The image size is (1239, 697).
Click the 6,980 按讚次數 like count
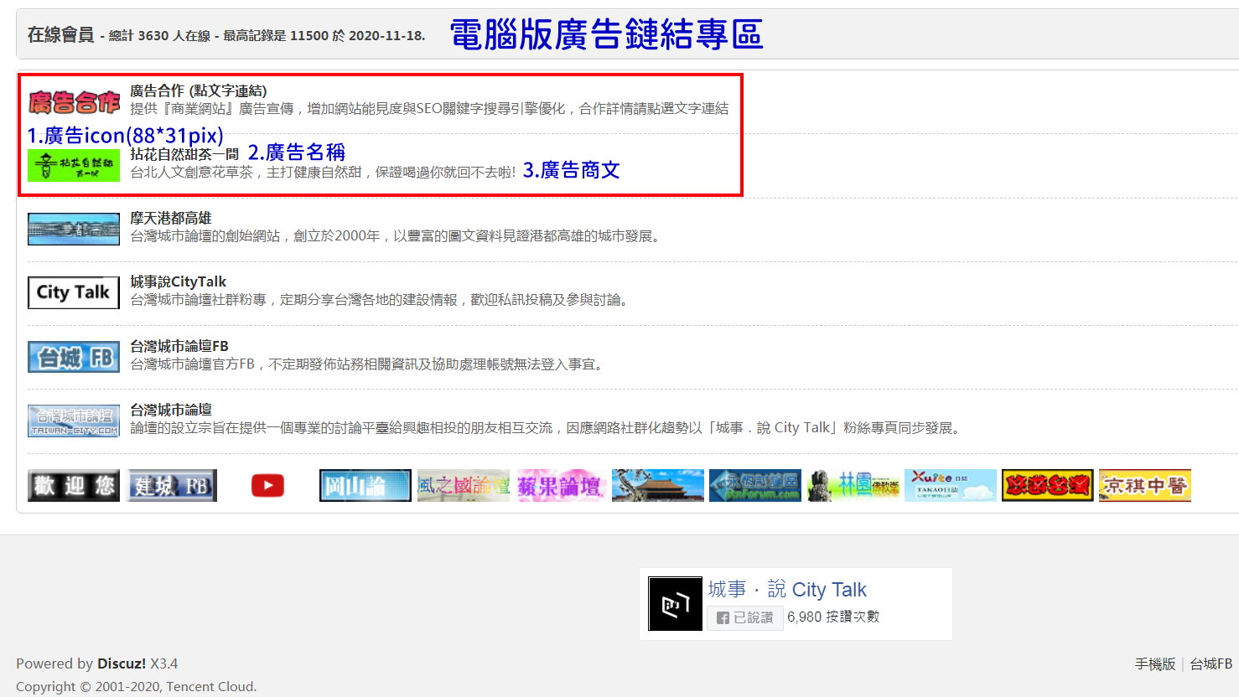(x=833, y=617)
